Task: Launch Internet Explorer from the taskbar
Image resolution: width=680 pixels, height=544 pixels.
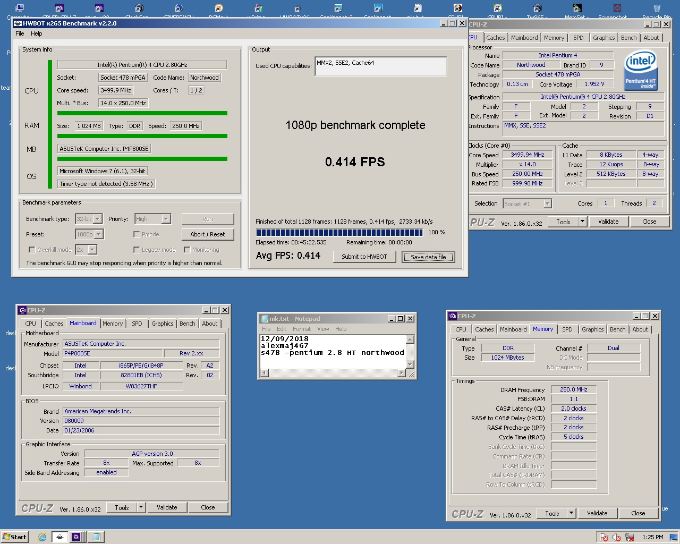Action: (42, 537)
